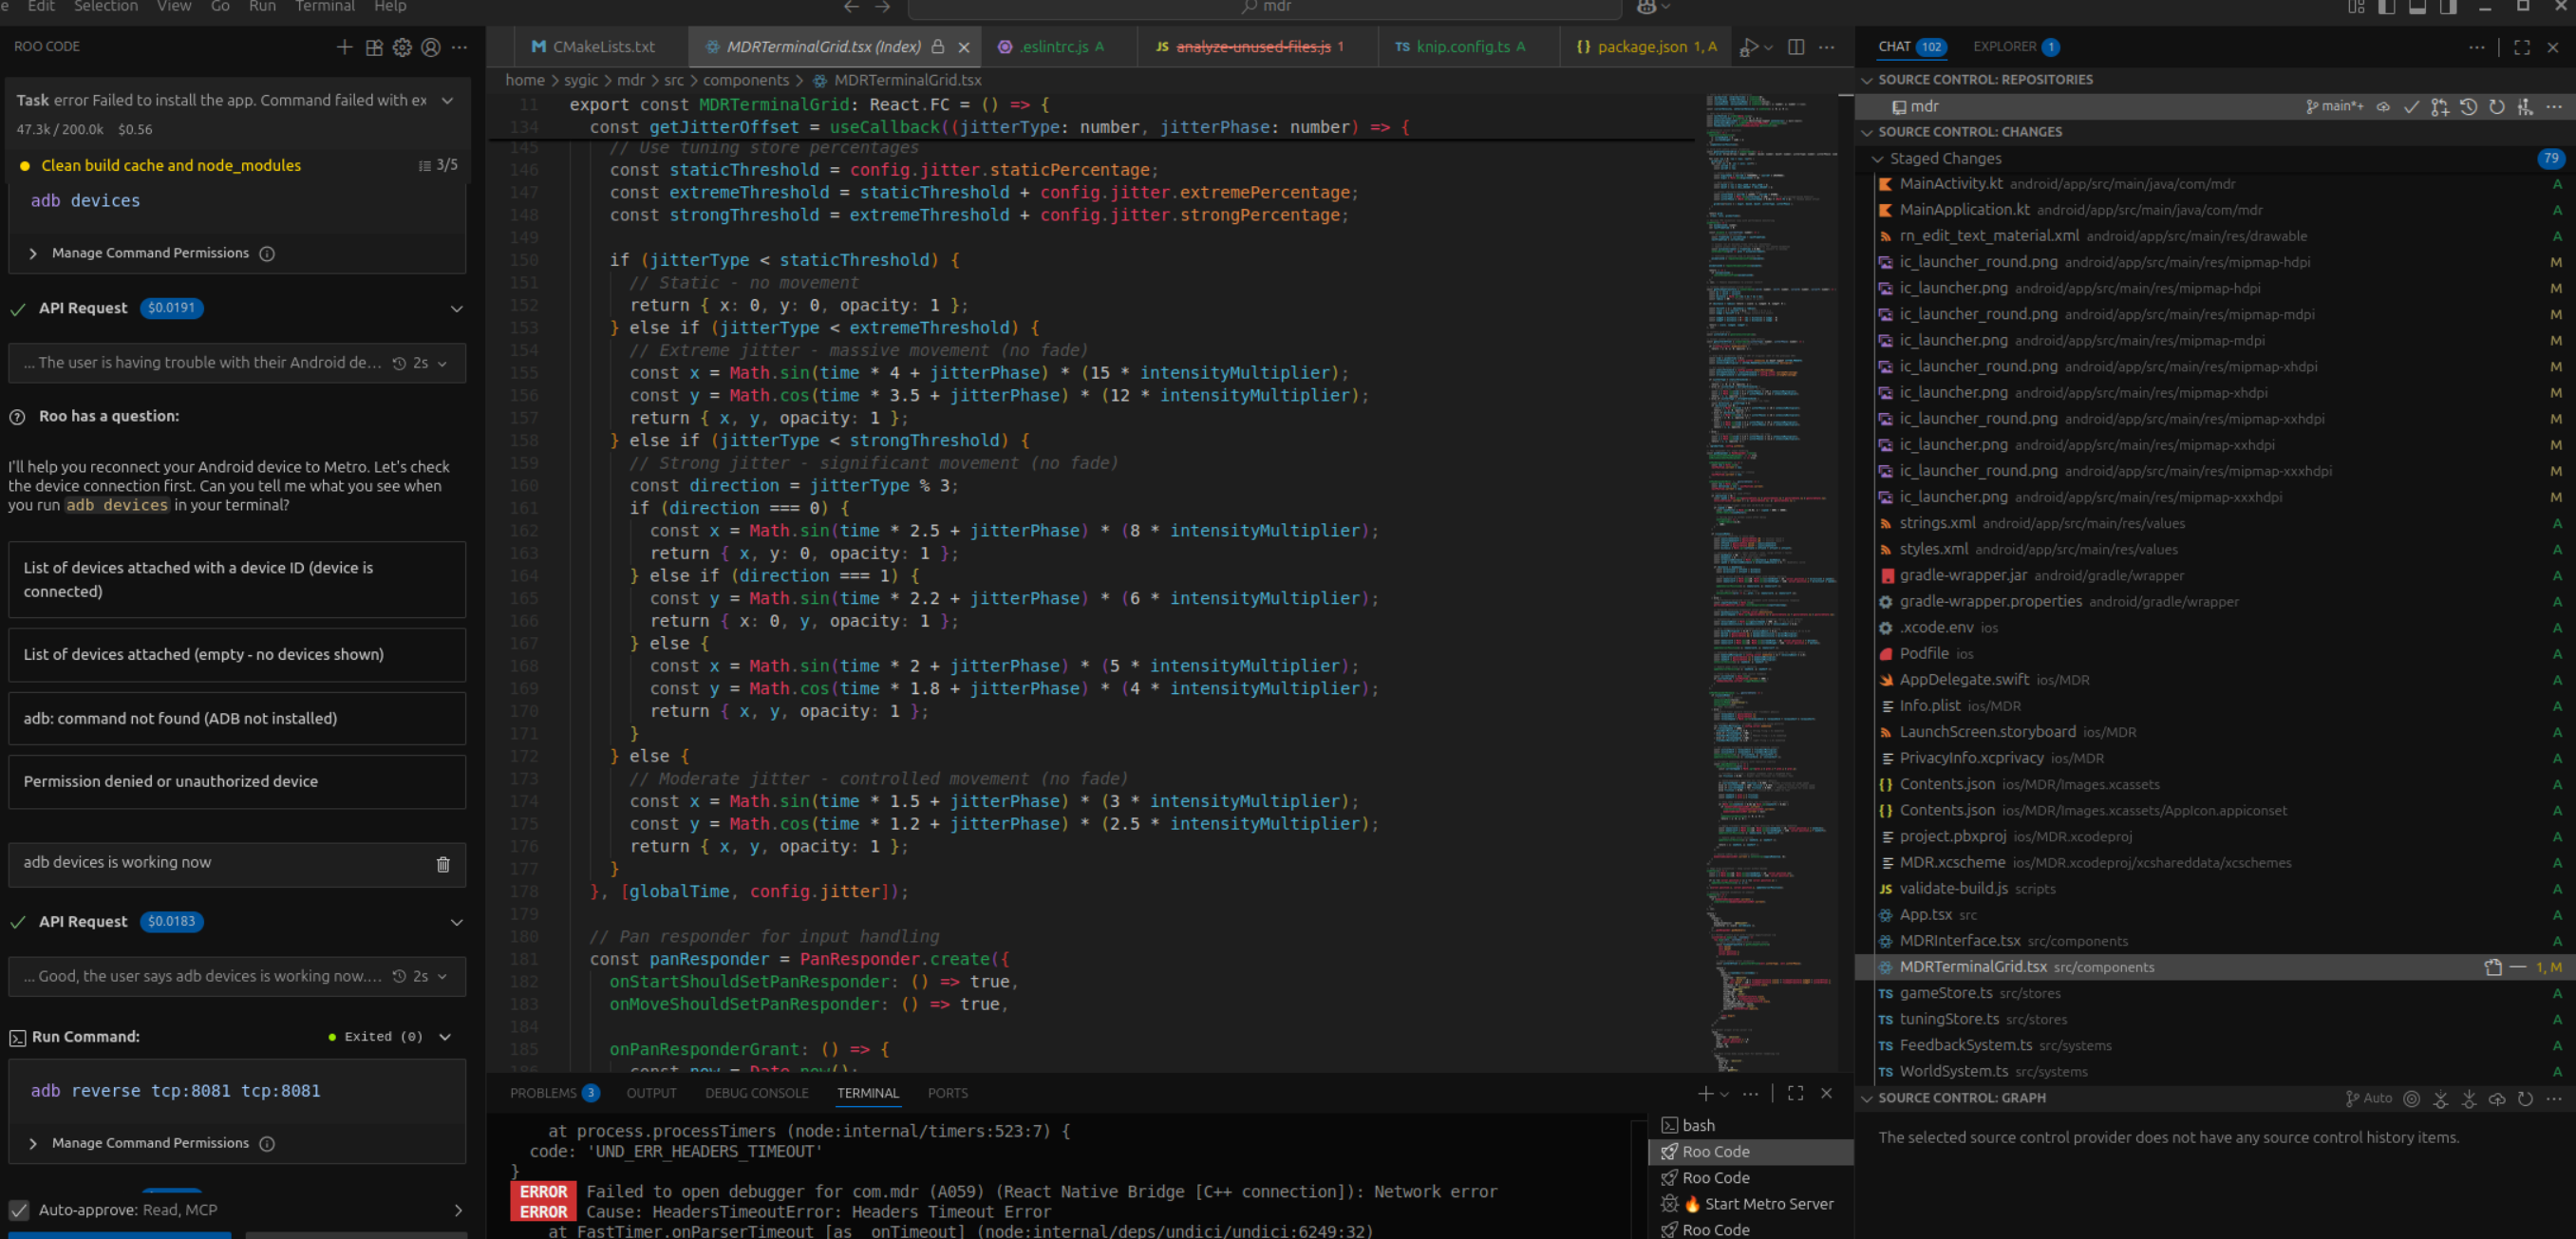
Task: Open file icon on MDRTerminalGrid.tsx staged row
Action: 2493,967
